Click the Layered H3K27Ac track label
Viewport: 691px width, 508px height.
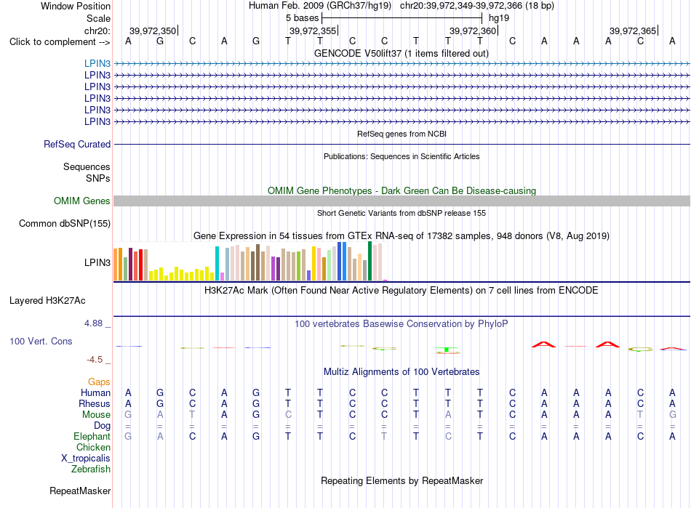pyautogui.click(x=47, y=301)
